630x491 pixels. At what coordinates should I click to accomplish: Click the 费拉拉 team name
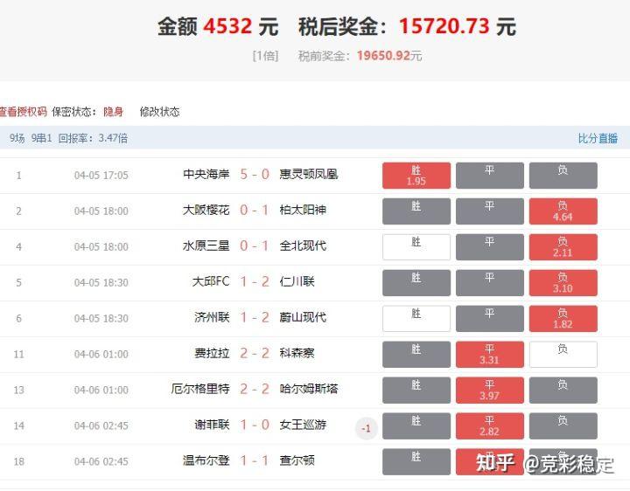click(212, 353)
